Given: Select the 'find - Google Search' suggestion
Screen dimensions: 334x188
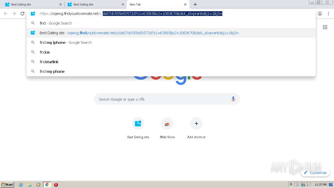Looking at the screenshot, I should coord(171,23).
